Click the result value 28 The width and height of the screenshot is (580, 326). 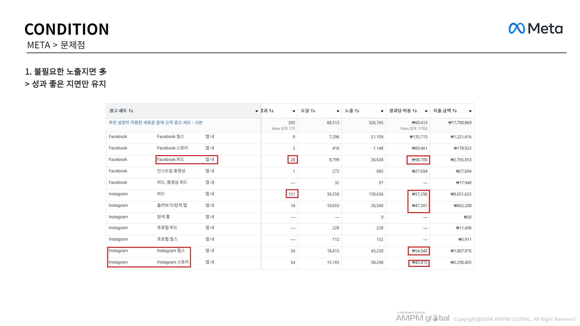pos(293,160)
